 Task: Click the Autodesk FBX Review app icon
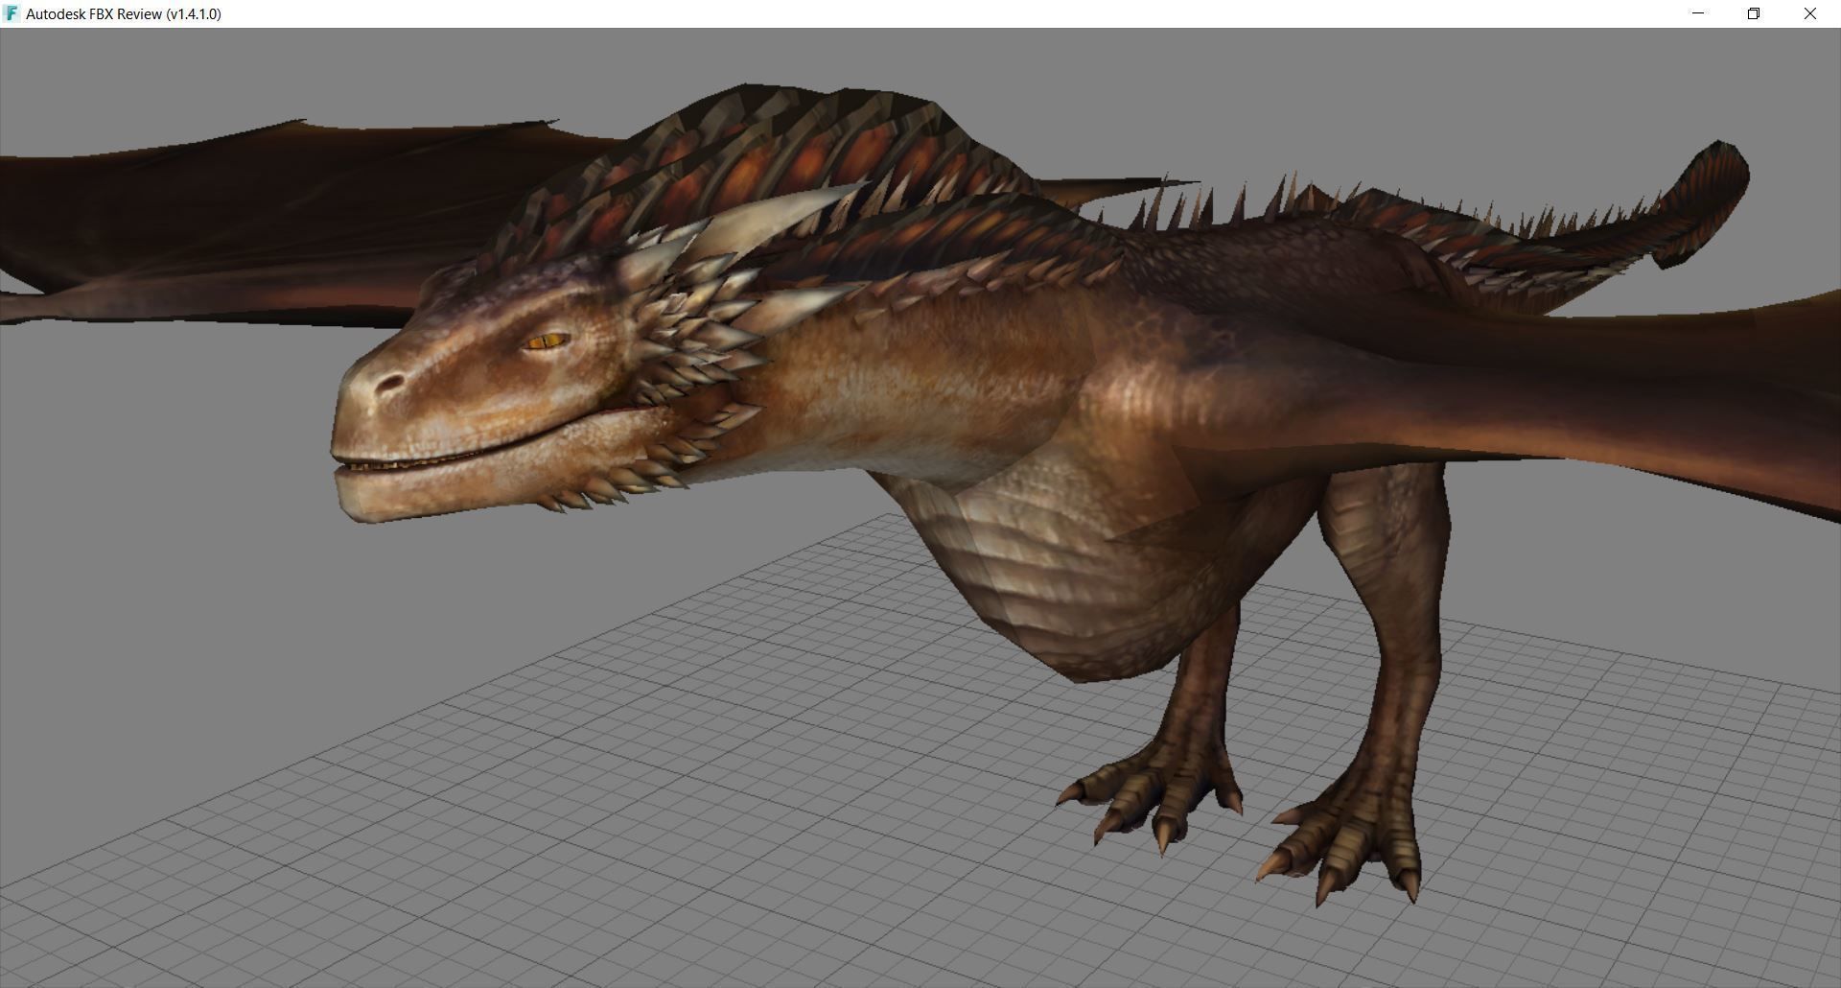pos(12,13)
